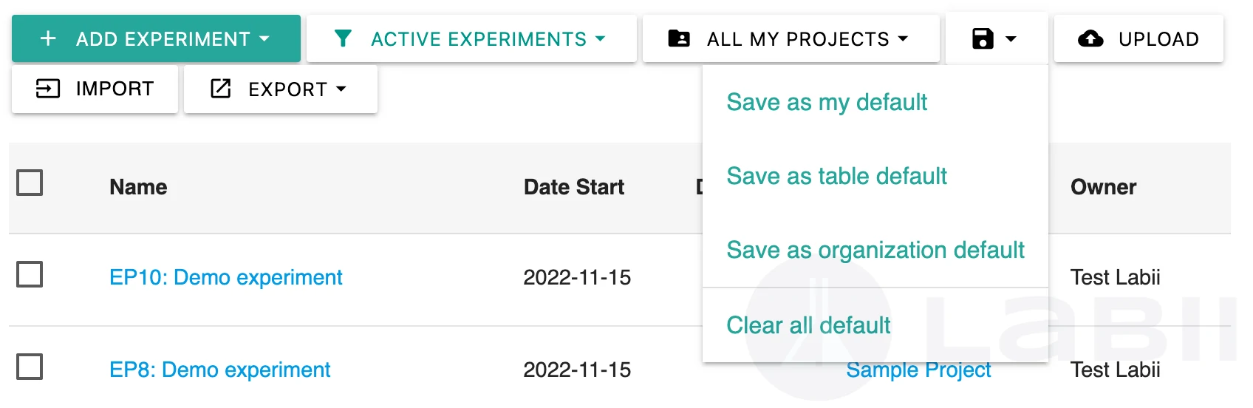This screenshot has width=1253, height=408.
Task: Check the box for EP8: Demo experiment
Action: (x=30, y=367)
